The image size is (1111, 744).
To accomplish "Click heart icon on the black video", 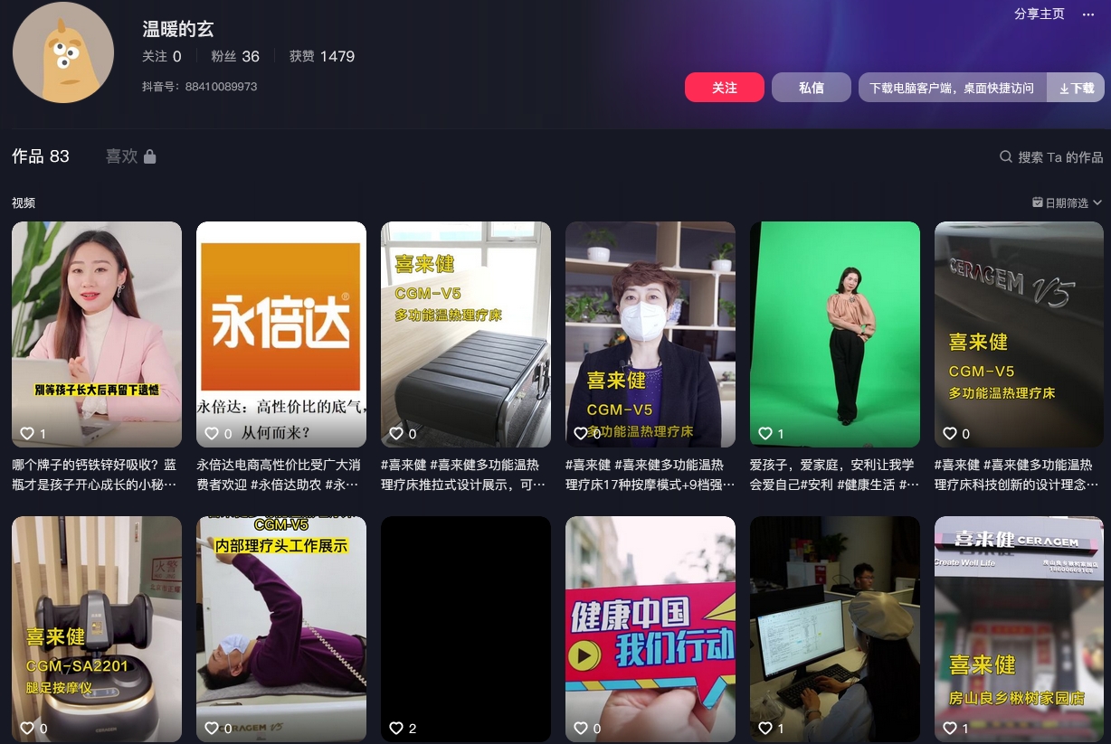I will [x=396, y=728].
